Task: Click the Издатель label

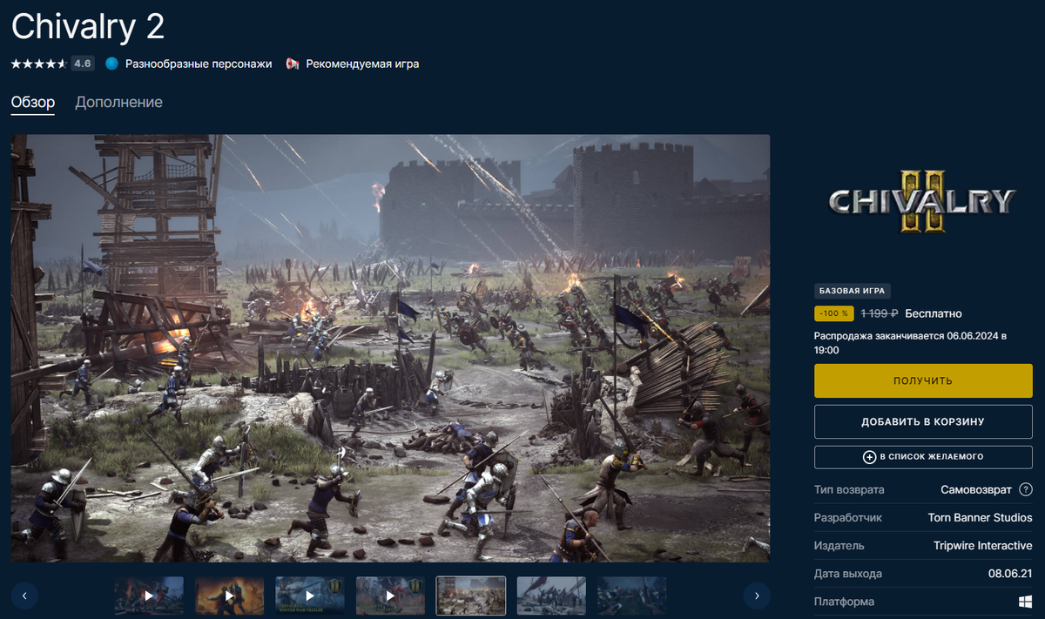Action: pyautogui.click(x=839, y=545)
